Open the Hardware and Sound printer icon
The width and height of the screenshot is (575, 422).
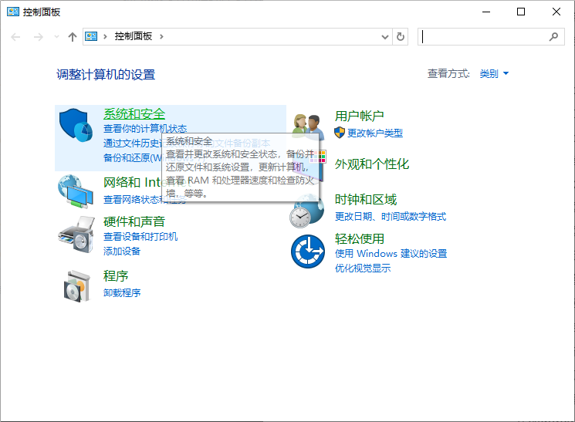(76, 235)
